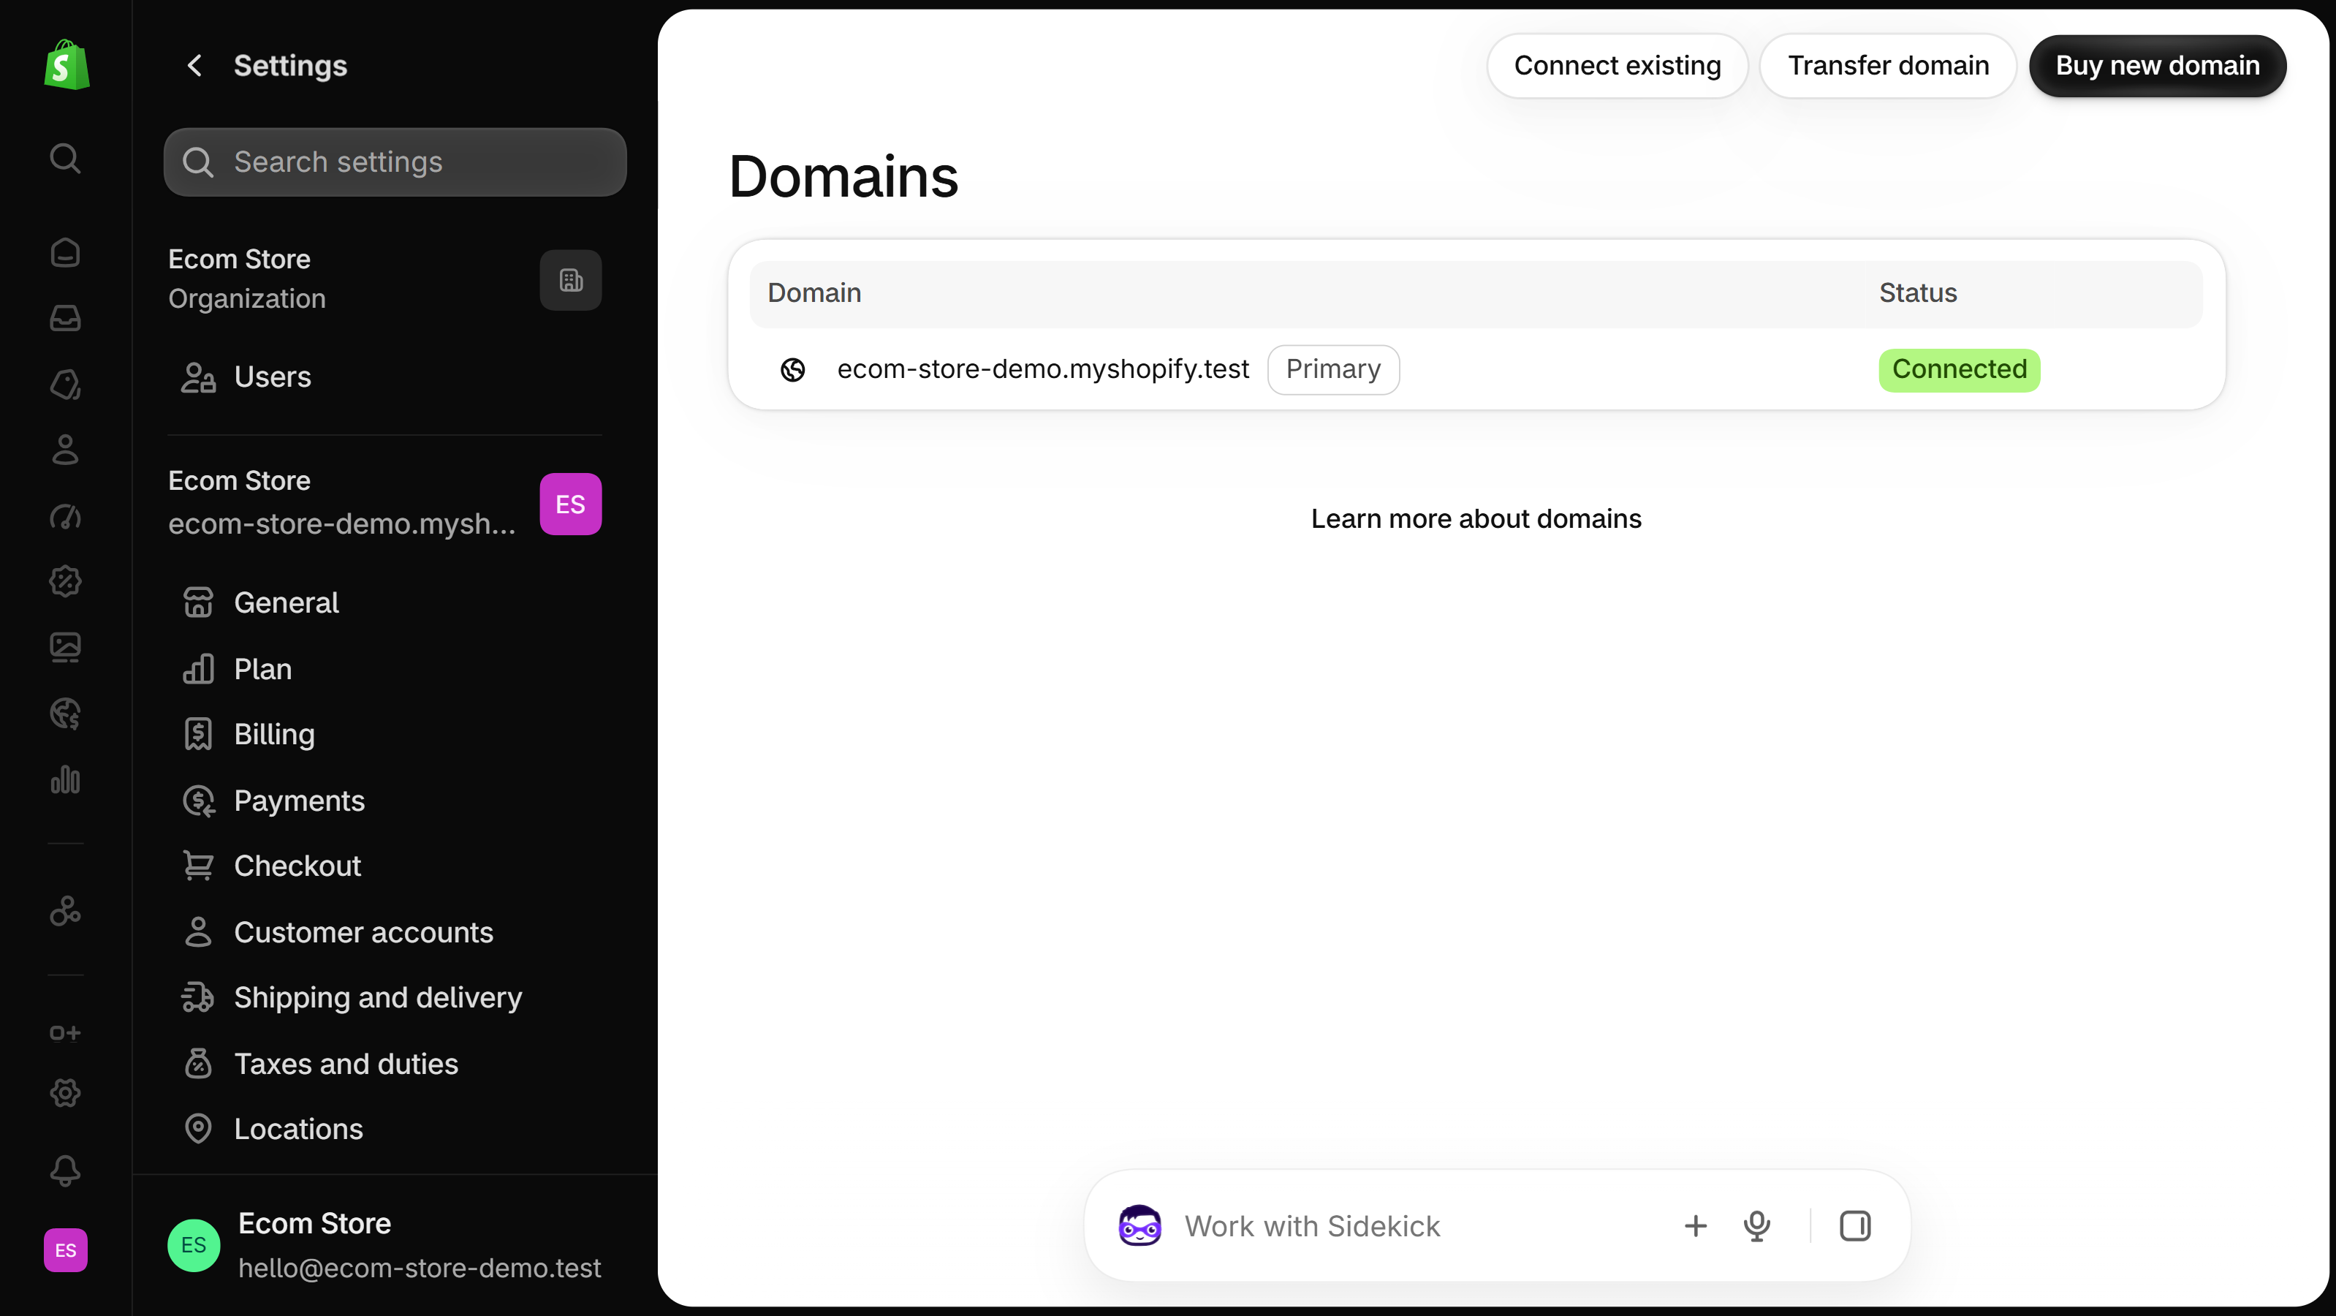Open notifications bell icon
The width and height of the screenshot is (2336, 1316).
click(x=65, y=1171)
